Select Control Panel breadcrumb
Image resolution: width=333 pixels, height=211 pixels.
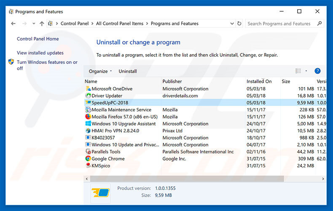pos(75,24)
